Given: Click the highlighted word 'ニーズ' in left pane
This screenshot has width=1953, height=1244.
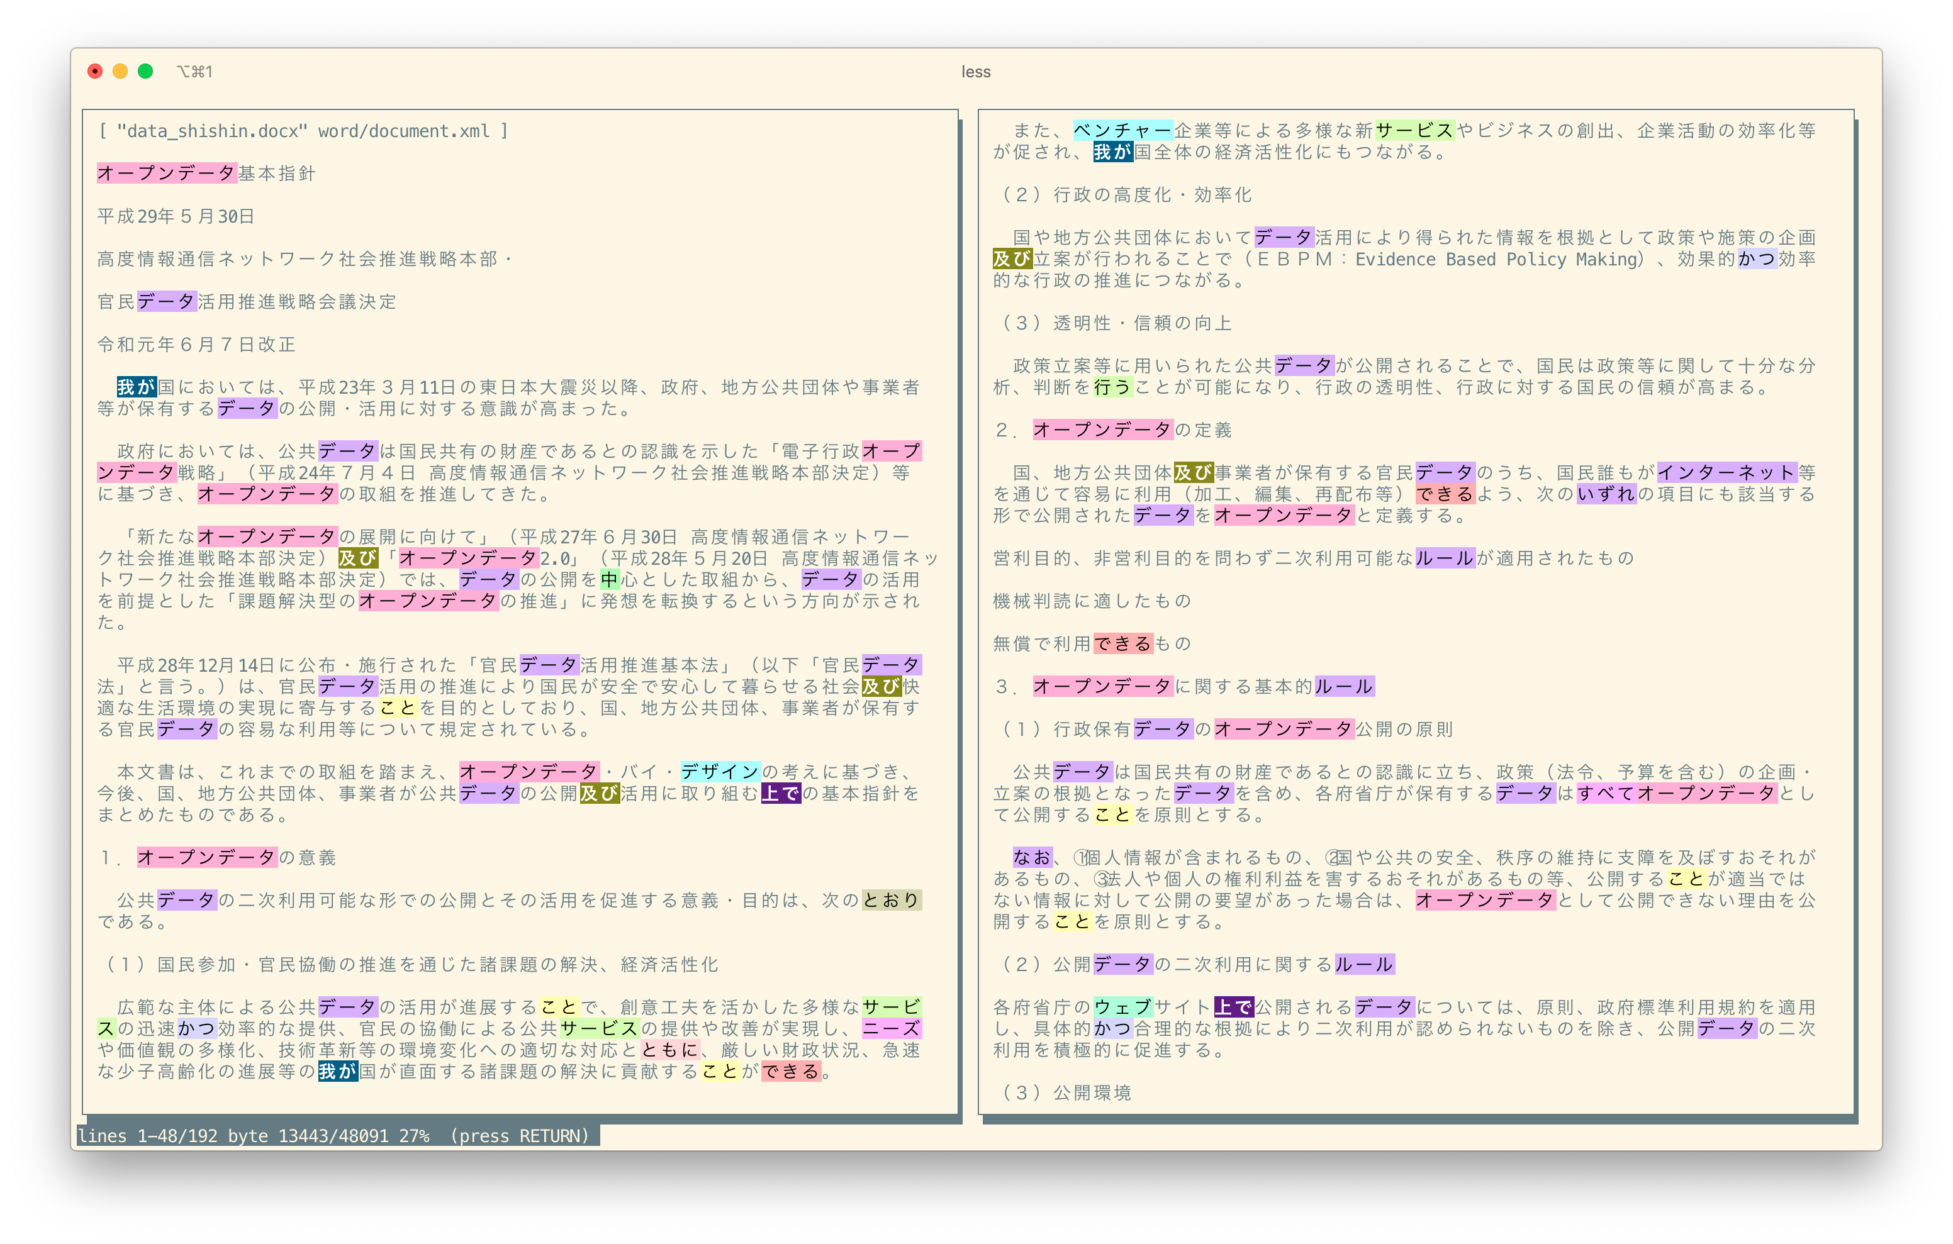Looking at the screenshot, I should coord(892,1028).
